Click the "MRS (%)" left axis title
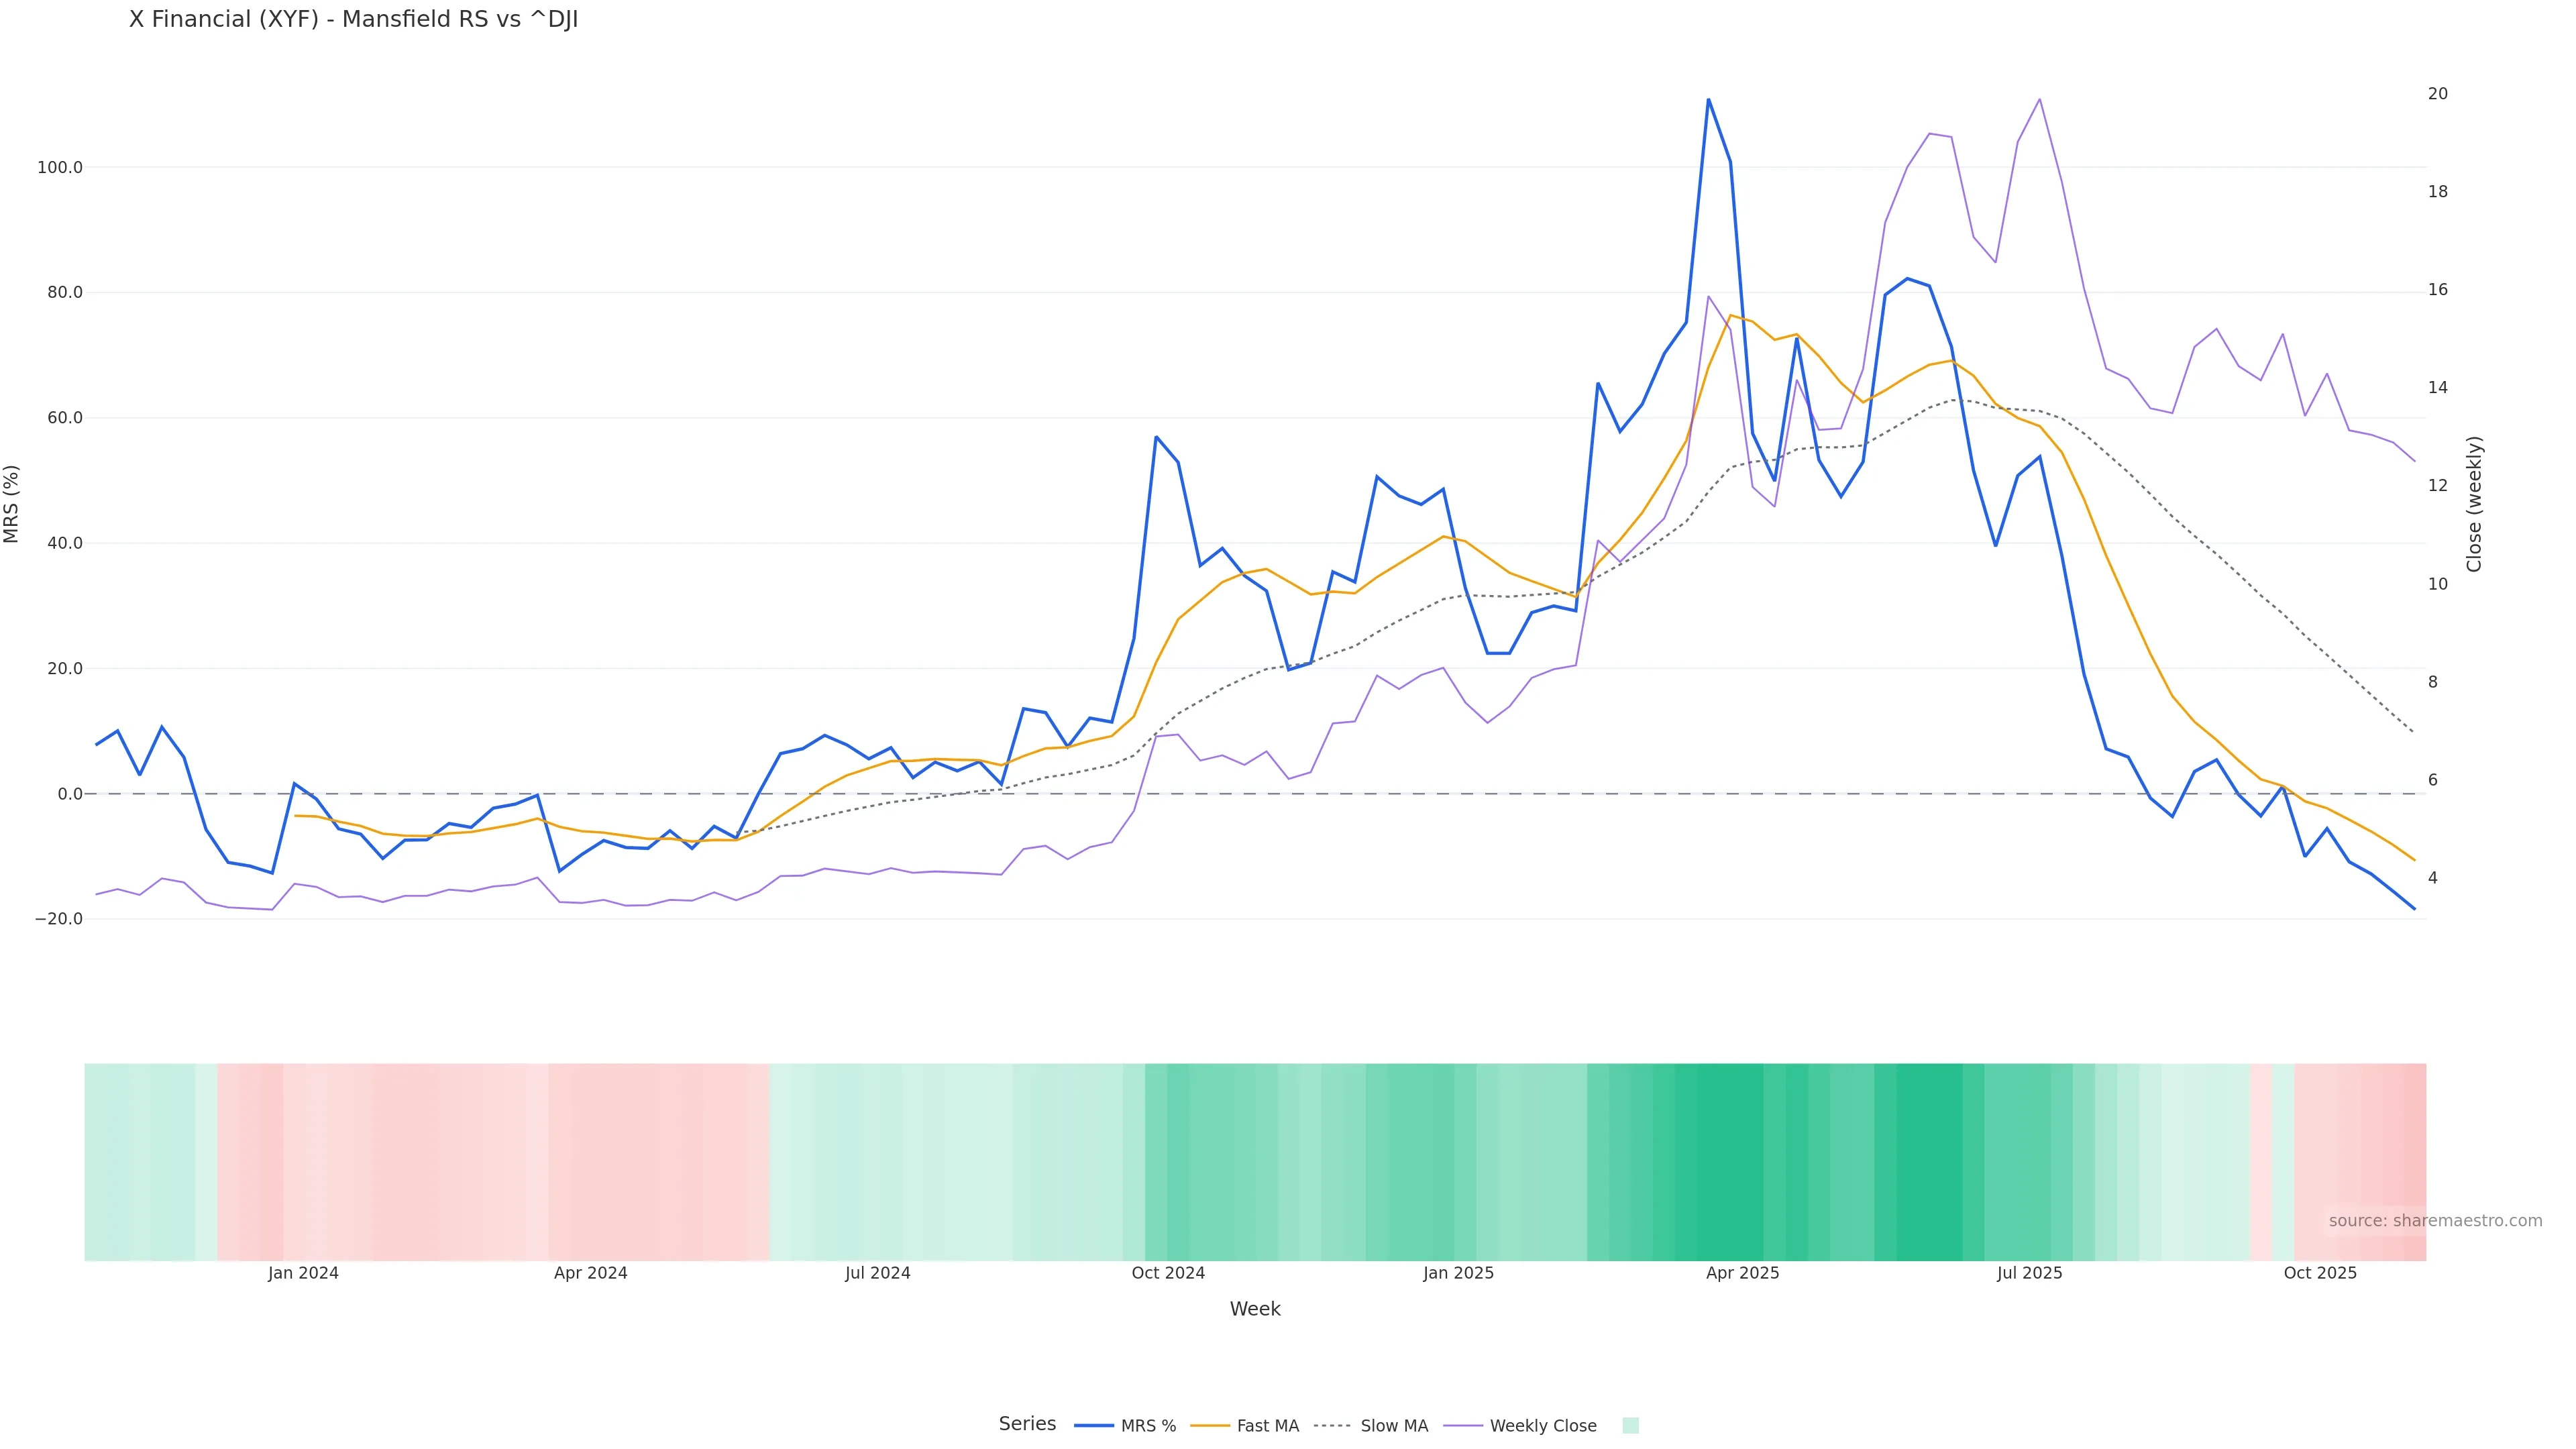 pos(12,504)
